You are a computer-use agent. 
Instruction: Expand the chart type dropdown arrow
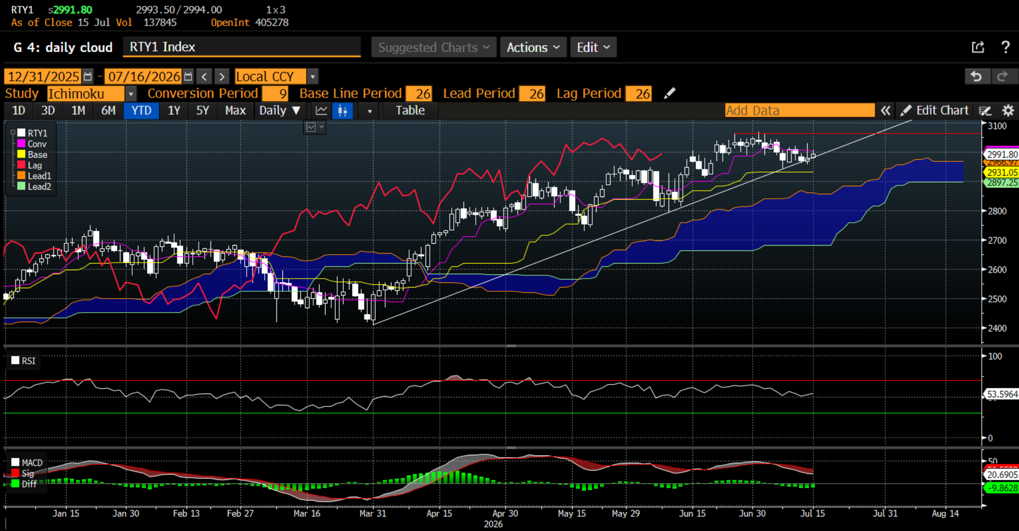click(369, 111)
